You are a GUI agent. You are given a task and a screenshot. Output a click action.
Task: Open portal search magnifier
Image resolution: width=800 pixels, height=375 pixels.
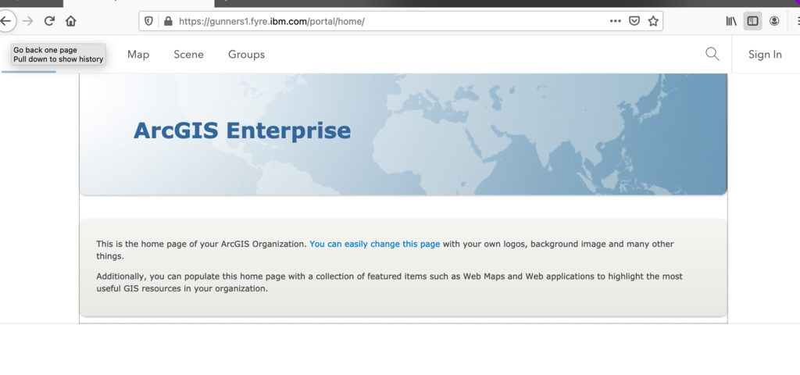[x=712, y=54]
